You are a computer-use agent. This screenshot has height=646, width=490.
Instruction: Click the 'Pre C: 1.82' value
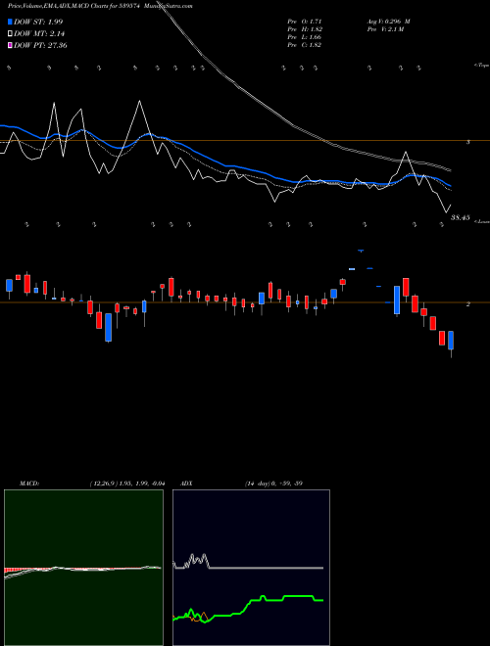coord(305,45)
